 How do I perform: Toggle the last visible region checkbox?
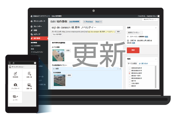pos(130,86)
